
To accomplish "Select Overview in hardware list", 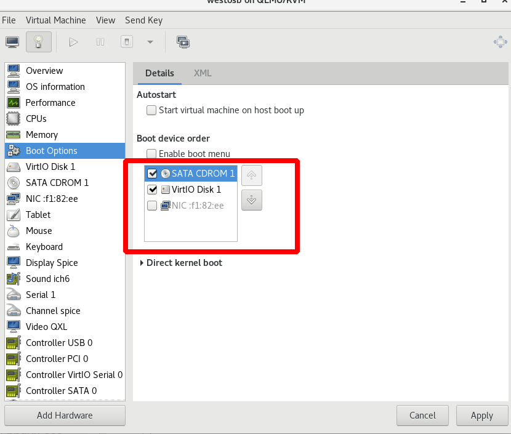I will pyautogui.click(x=65, y=71).
